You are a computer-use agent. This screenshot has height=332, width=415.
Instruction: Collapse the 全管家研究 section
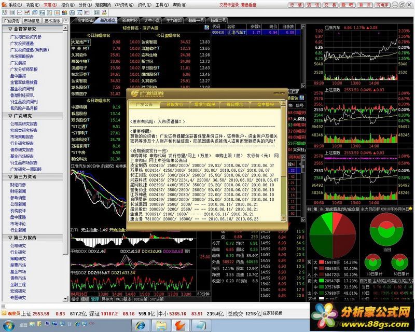10,29
